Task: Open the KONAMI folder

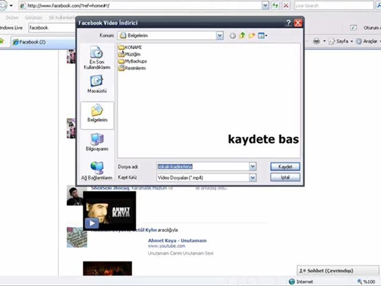Action: point(130,47)
